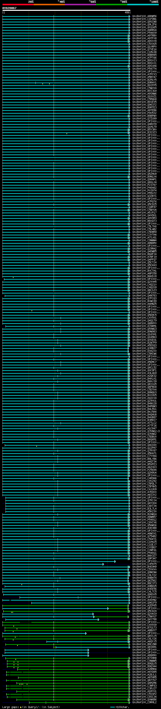
Task: Click UniRef100_Q4RUT8 label
Action: [x=144, y=124]
